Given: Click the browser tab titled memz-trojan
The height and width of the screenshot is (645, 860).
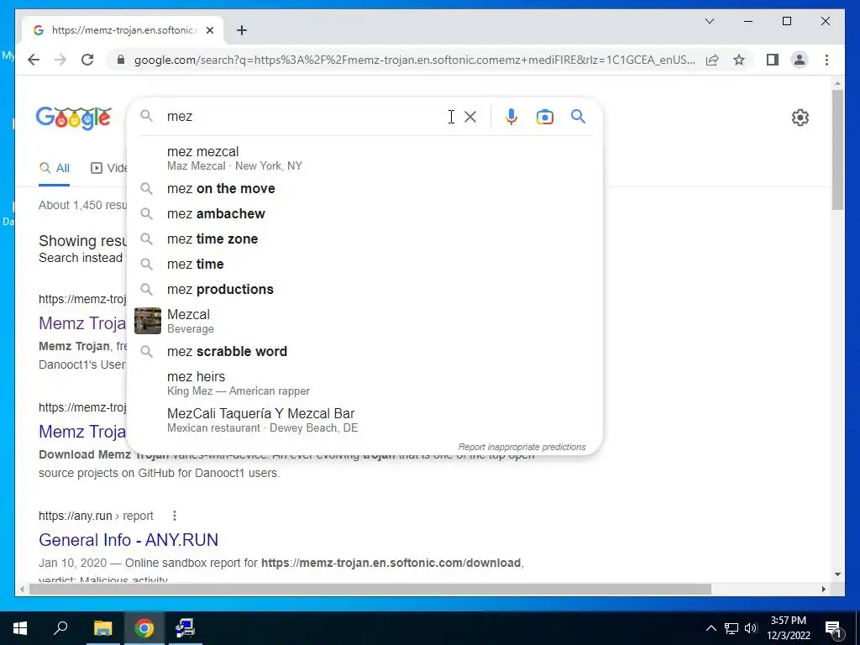Looking at the screenshot, I should point(123,30).
